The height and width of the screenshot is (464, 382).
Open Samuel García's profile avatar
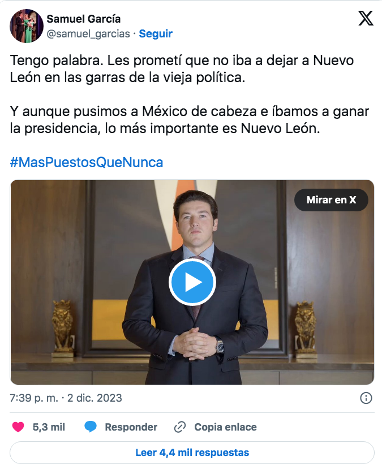27,26
